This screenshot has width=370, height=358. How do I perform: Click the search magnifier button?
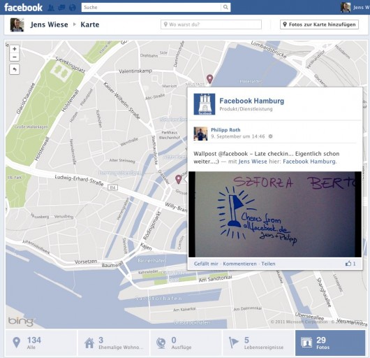tap(225, 7)
